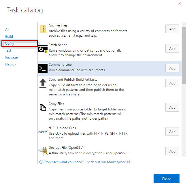
Task: Add the Archive Files task
Action: (172, 29)
